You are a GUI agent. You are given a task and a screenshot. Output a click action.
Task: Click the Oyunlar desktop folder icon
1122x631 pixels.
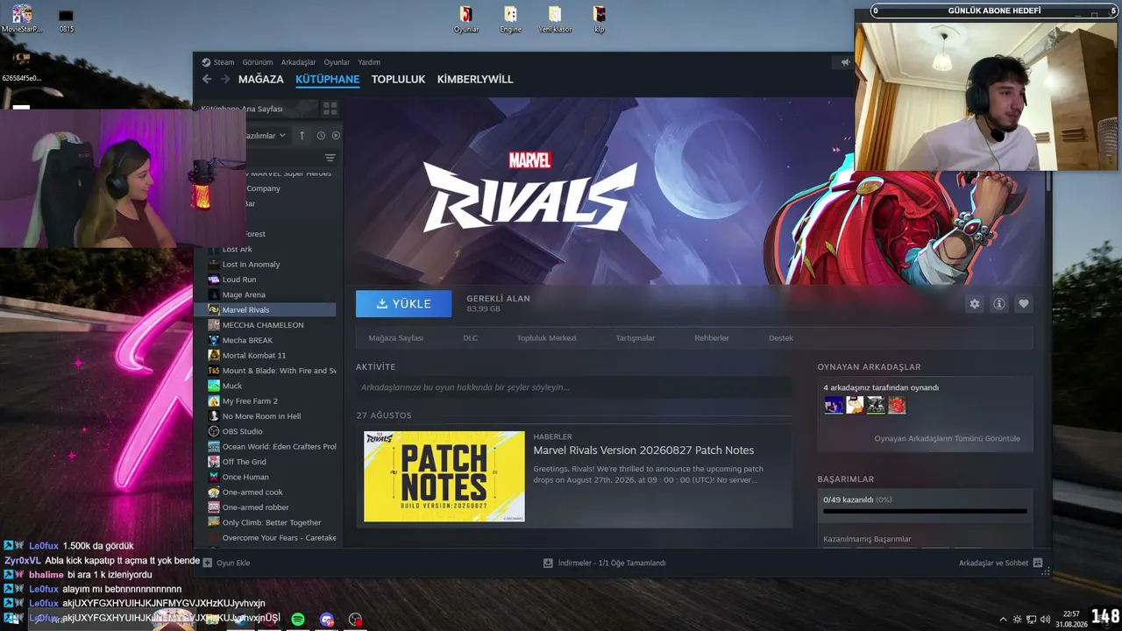point(466,19)
